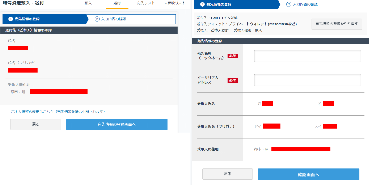Click the 宛先情報の選択をやり直す button
The height and width of the screenshot is (185, 369).
[x=337, y=24]
